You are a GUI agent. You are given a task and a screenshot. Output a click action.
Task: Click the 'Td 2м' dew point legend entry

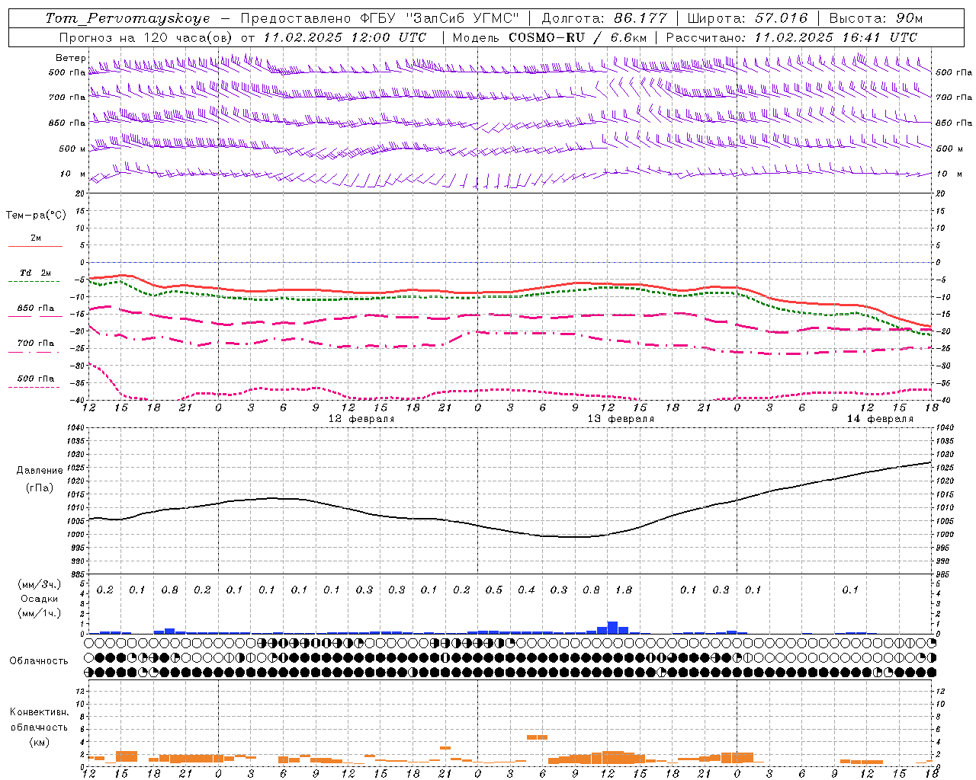pyautogui.click(x=36, y=273)
